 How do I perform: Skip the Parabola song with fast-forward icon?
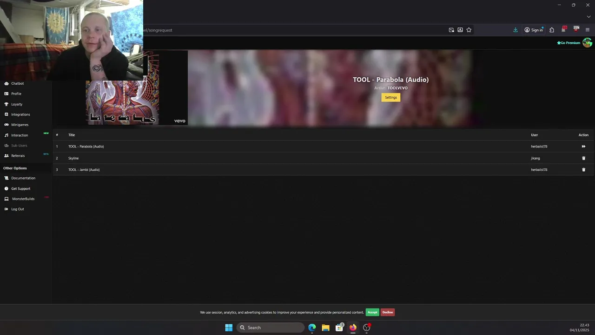click(583, 147)
